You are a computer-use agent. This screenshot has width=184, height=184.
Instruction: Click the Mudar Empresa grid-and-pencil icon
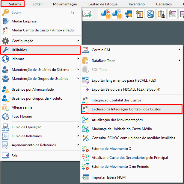pos(5,21)
